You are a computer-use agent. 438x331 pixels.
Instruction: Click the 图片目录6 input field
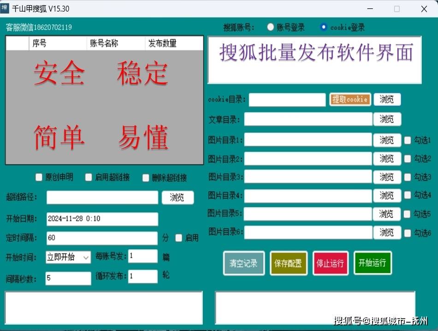(308, 232)
